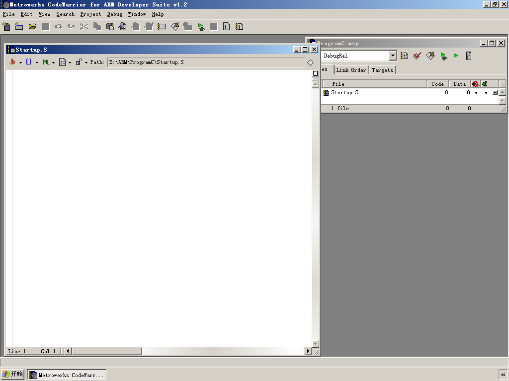Click the New Text File toolbar icon
The width and height of the screenshot is (509, 381).
pyautogui.click(x=6, y=27)
